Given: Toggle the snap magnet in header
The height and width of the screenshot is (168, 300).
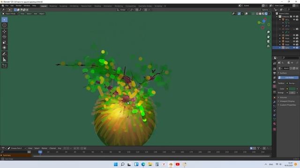Looking at the screenshot, I should [137, 10].
